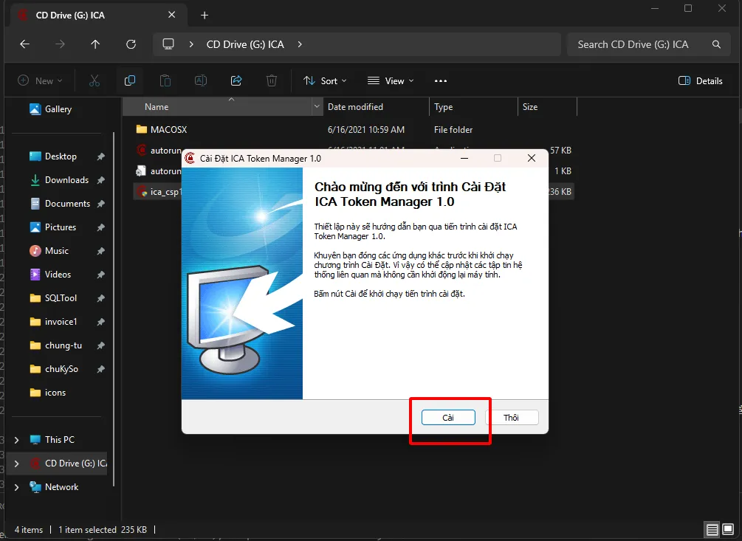
Task: Go up one folder level in Explorer
Action: pyautogui.click(x=95, y=44)
